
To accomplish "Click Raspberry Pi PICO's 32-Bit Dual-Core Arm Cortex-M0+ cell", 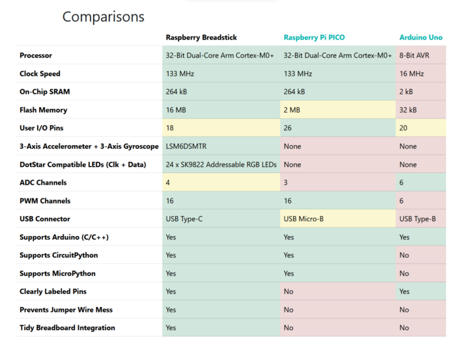I will click(337, 55).
